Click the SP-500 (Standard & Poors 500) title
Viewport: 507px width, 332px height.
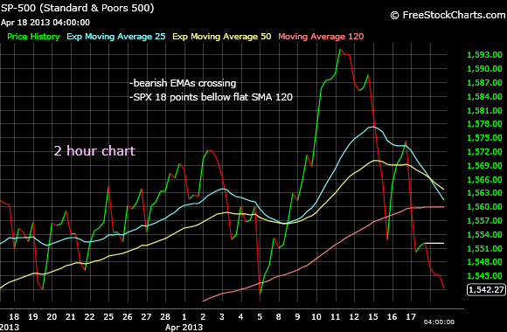[x=77, y=8]
